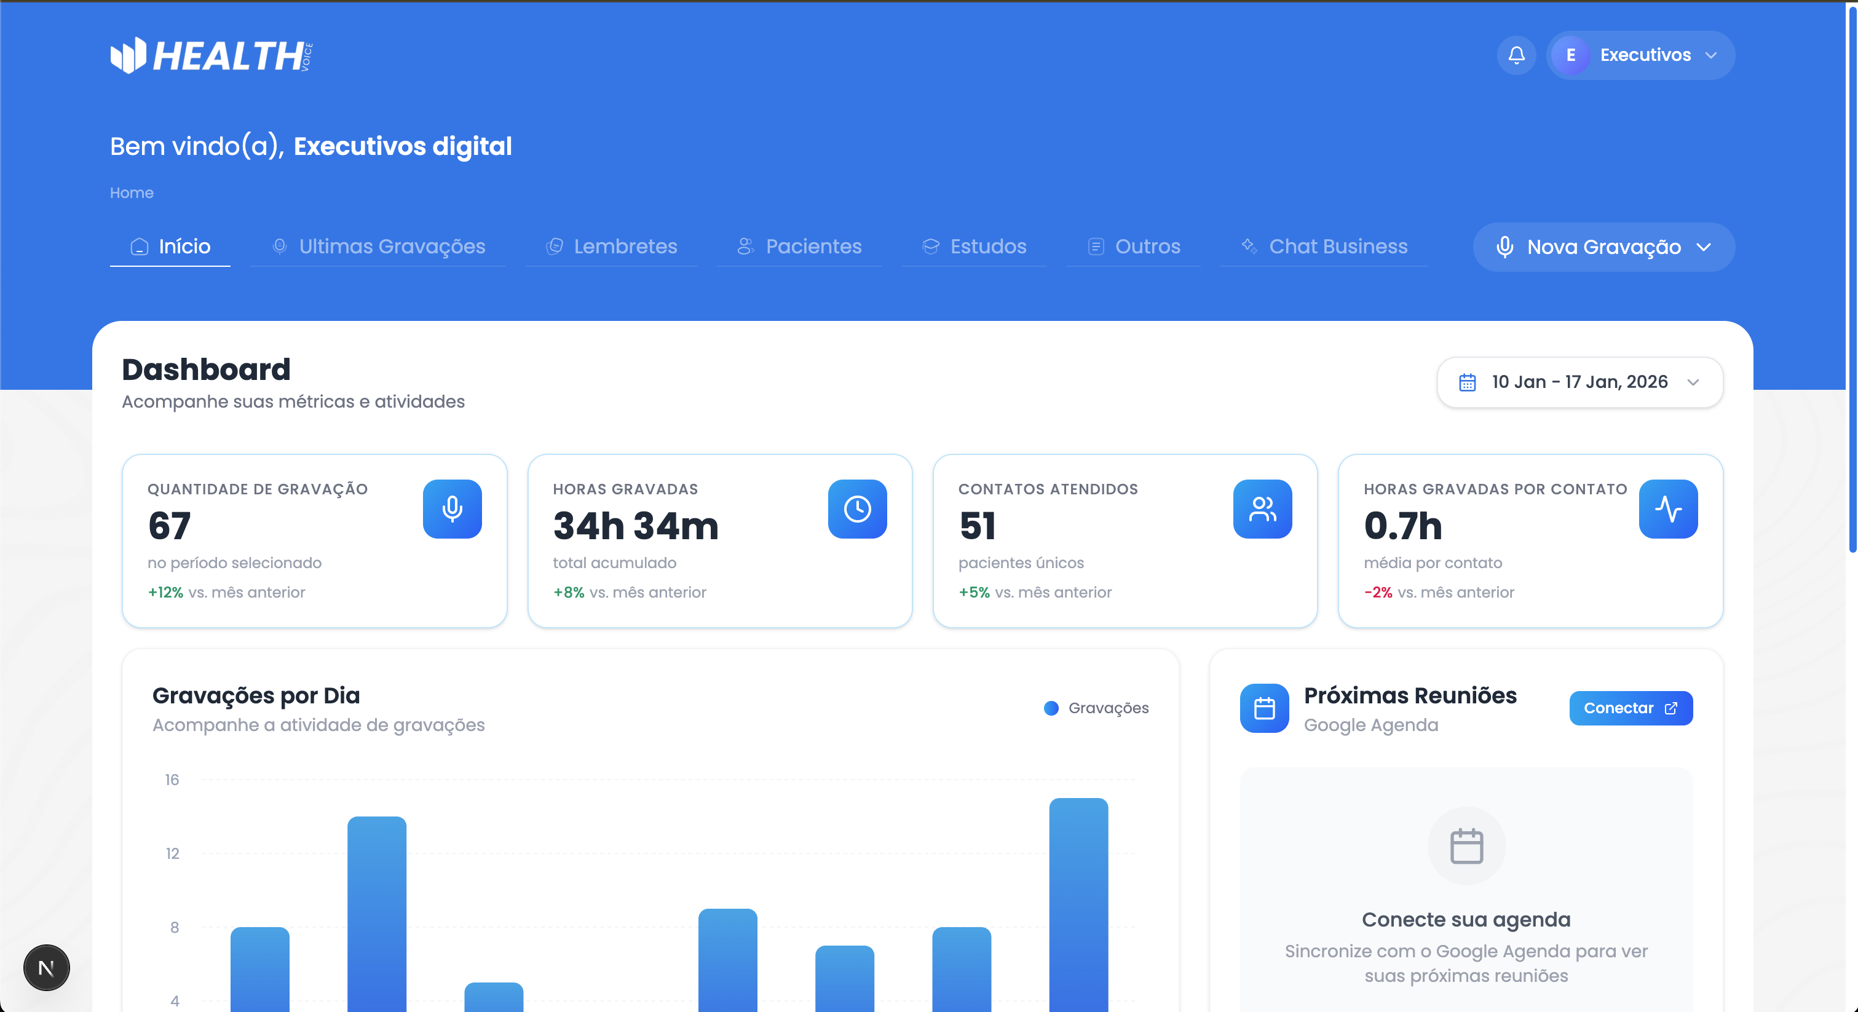The image size is (1858, 1012).
Task: Open the Nova Gravação chevron menu
Action: tap(1705, 247)
